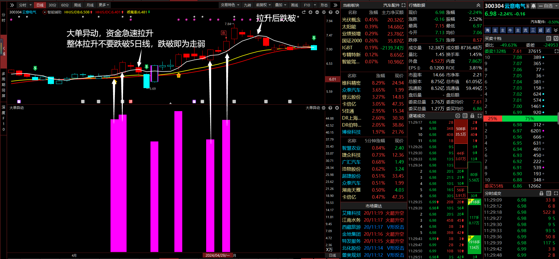Activate the 画线 drawing tool button
Screen dimensions: 559x259
click(295, 5)
